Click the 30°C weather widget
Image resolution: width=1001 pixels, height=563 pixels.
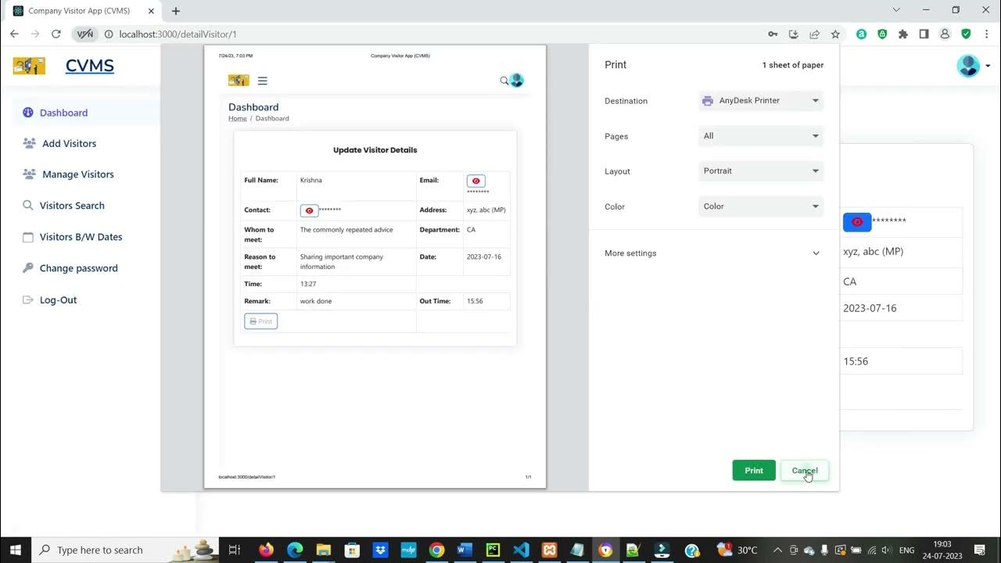pyautogui.click(x=737, y=550)
